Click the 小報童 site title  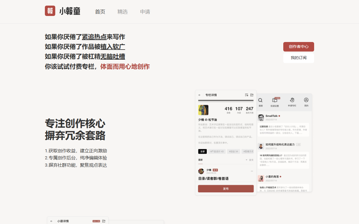click(70, 11)
